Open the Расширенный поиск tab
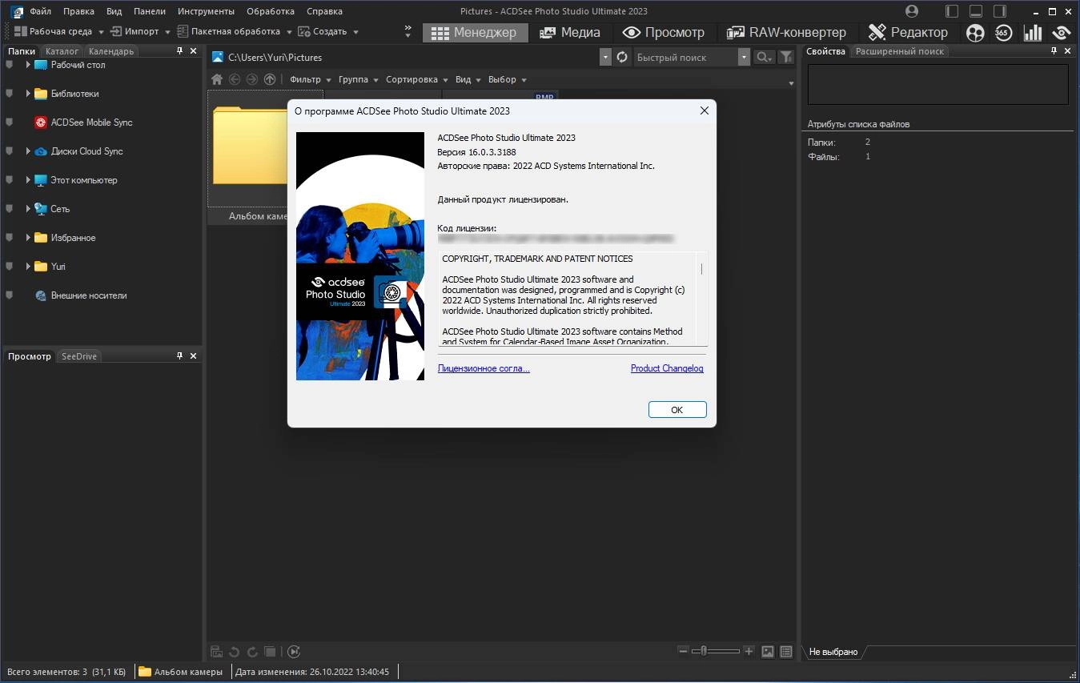Screen dimensions: 1080x683 coord(900,51)
